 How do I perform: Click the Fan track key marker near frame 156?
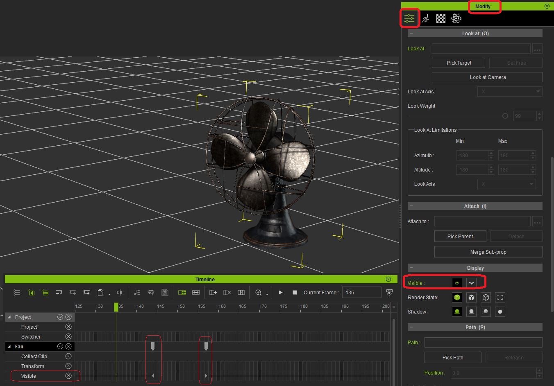click(206, 346)
